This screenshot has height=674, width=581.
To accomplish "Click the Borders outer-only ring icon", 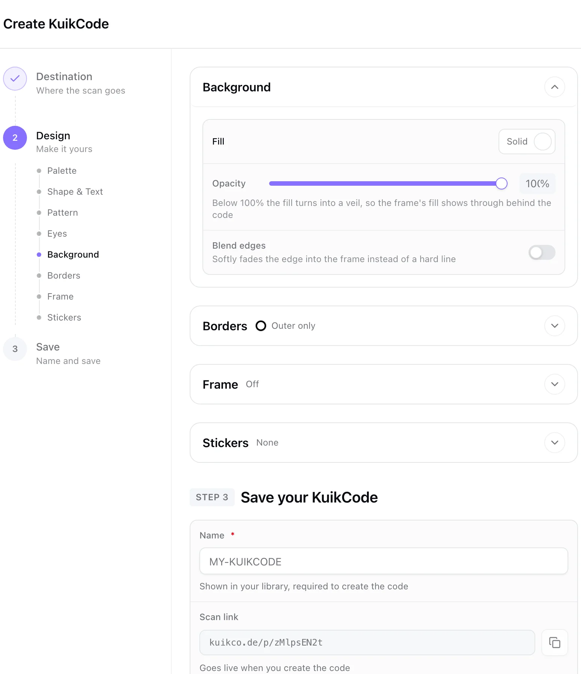I will click(261, 326).
